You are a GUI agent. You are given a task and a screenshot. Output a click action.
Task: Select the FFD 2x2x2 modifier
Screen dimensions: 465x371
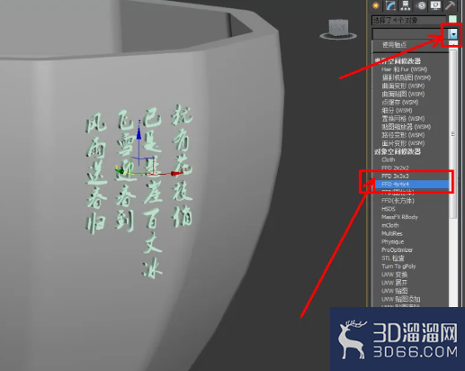pyautogui.click(x=395, y=167)
